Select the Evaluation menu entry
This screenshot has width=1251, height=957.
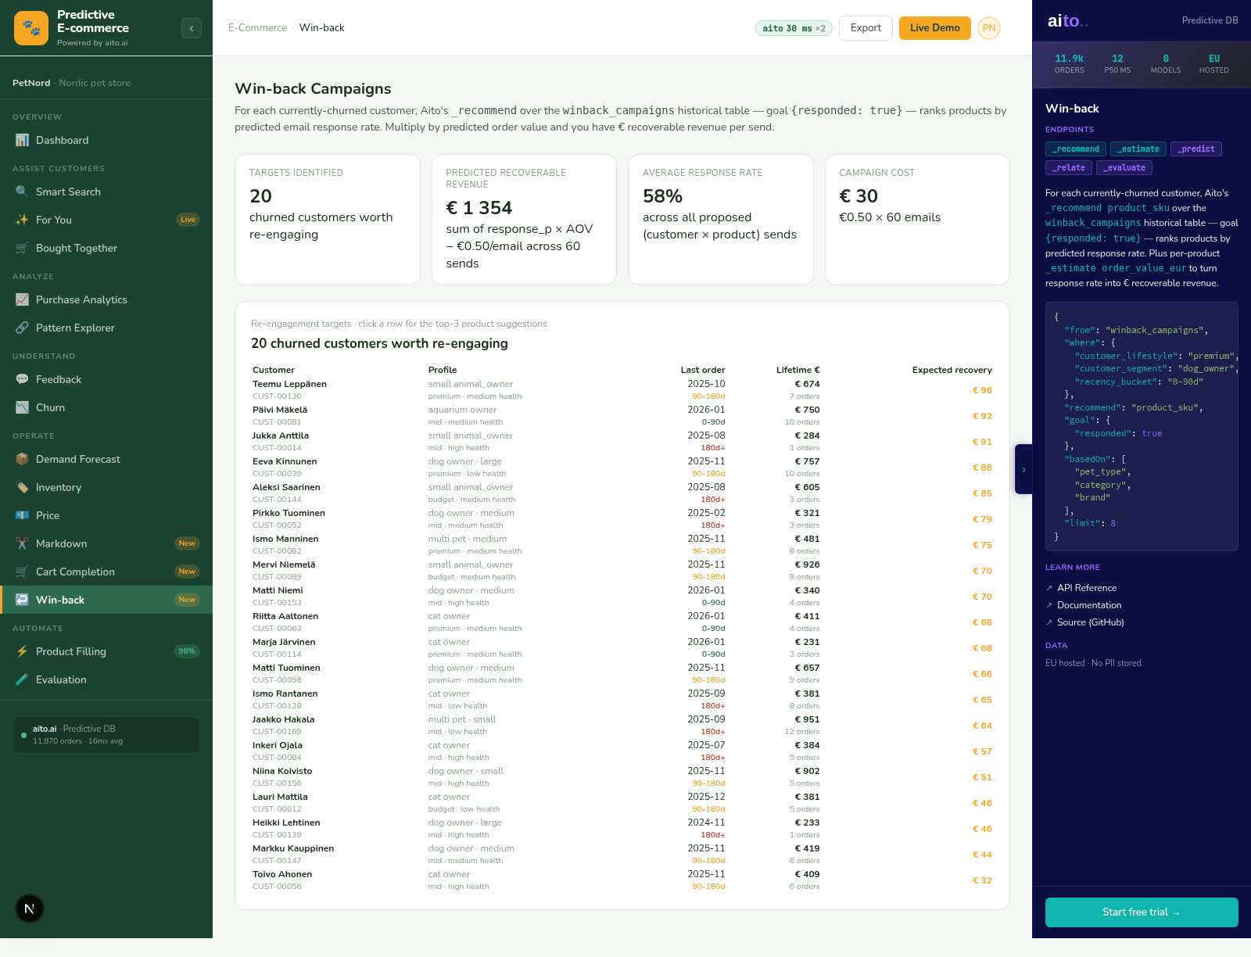pyautogui.click(x=106, y=679)
